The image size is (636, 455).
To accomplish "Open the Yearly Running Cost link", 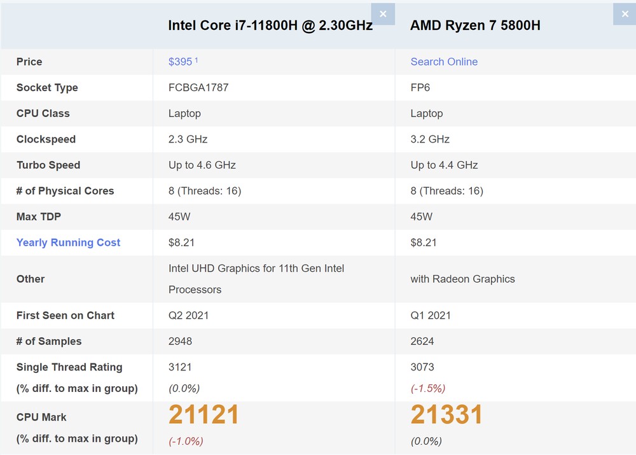I will coord(68,242).
